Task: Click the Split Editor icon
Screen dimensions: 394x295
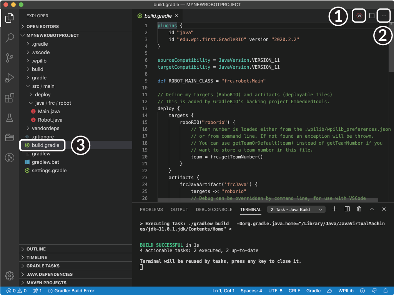Action: coord(371,15)
